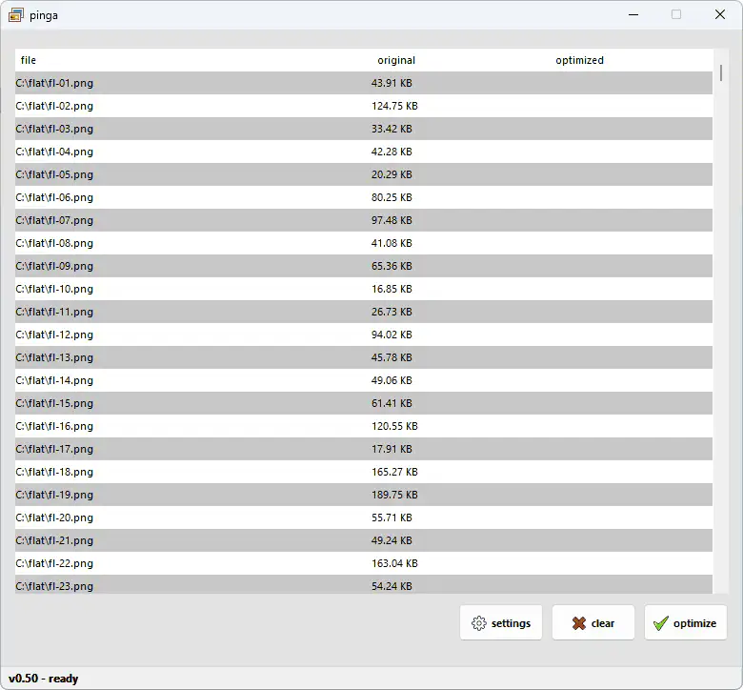743x690 pixels.
Task: Click the pinga app icon in title bar
Action: (15, 15)
